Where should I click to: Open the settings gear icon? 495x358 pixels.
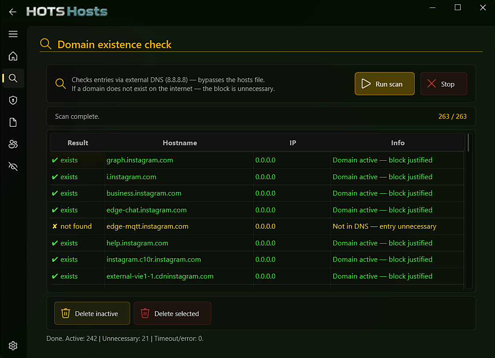point(13,346)
